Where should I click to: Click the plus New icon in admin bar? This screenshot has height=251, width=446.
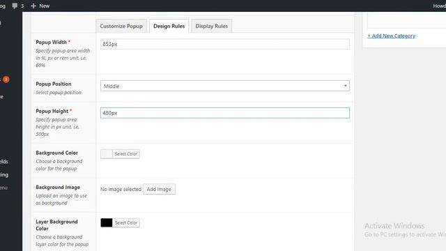[33, 6]
